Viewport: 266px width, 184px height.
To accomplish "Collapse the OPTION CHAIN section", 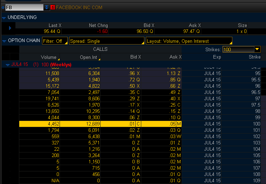I will (4, 41).
